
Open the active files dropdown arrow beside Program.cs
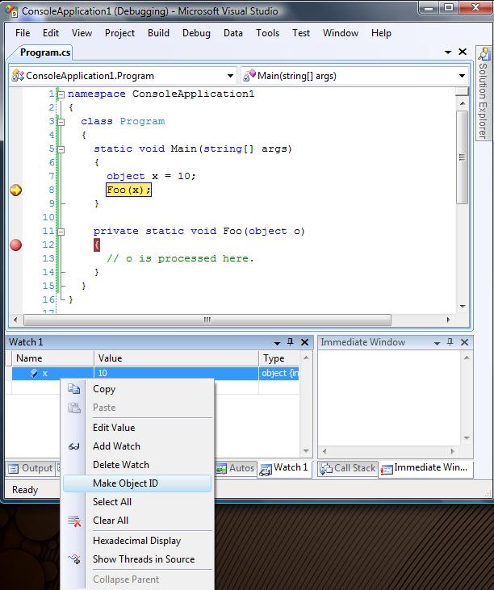tap(448, 52)
